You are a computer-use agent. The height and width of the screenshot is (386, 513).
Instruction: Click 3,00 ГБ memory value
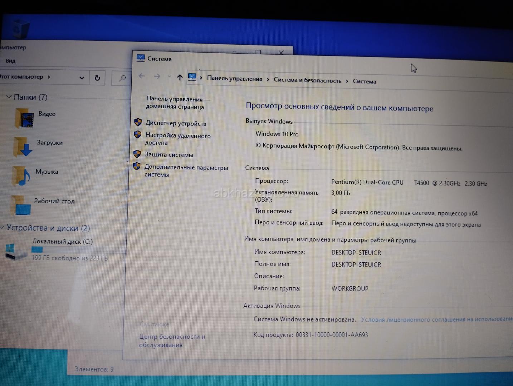340,193
